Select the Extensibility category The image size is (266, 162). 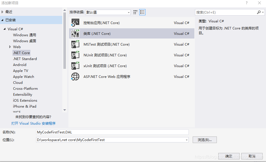[x=22, y=95]
